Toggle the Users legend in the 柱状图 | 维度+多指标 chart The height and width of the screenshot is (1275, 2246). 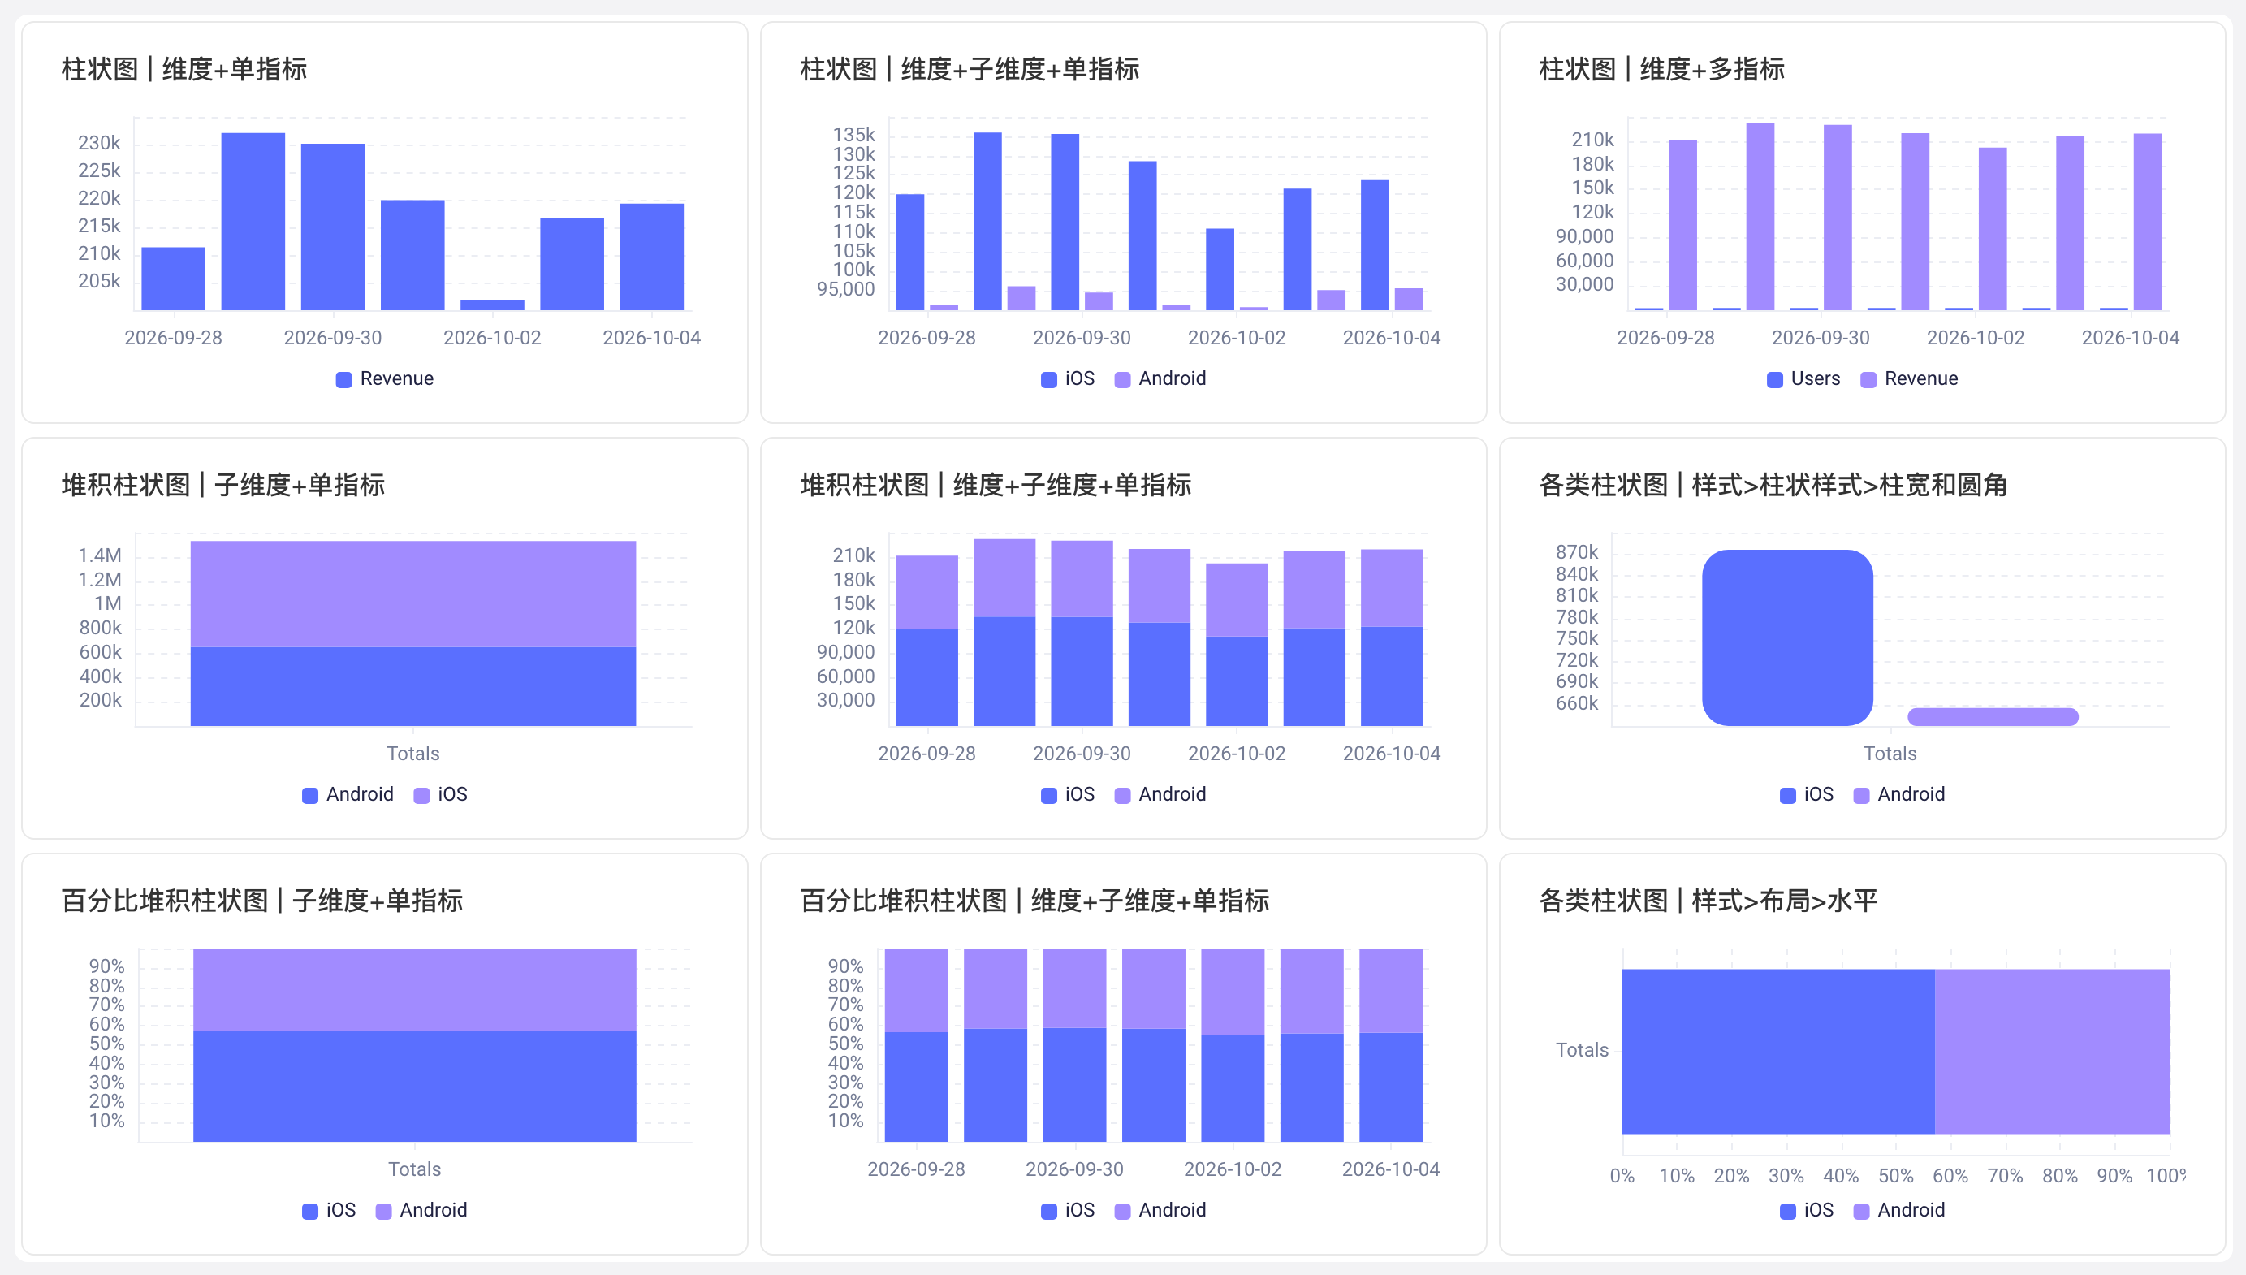[1803, 378]
